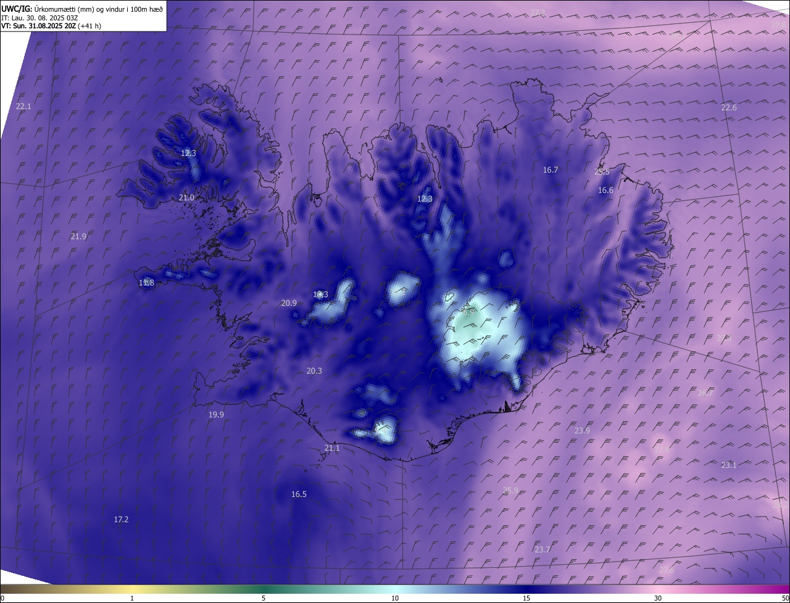Click the 16.7 value label
This screenshot has width=790, height=603.
(x=551, y=170)
